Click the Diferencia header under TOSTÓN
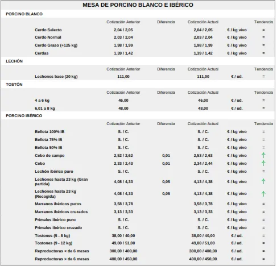Image resolution: width=277 pixels, height=266 pixels. tap(166, 93)
